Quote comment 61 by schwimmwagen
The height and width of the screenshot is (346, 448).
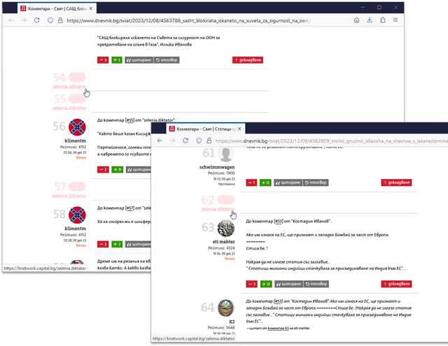coord(288,182)
